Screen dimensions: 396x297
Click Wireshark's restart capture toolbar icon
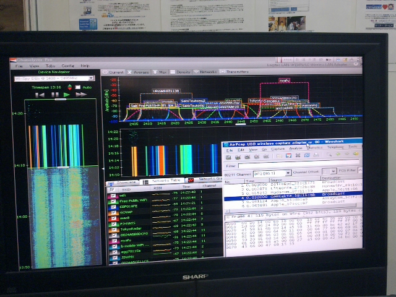[266, 157]
